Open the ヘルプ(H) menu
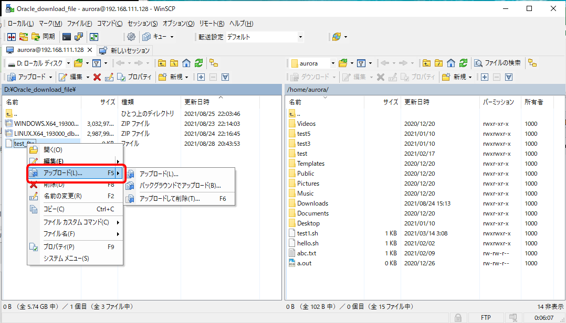The height and width of the screenshot is (323, 566). [241, 24]
